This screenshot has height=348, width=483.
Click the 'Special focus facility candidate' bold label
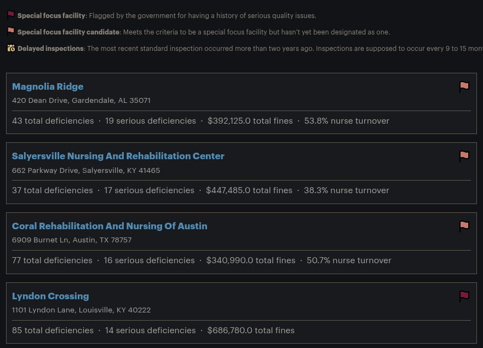(x=68, y=32)
